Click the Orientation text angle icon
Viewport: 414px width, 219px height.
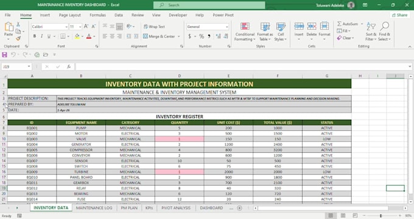point(129,26)
